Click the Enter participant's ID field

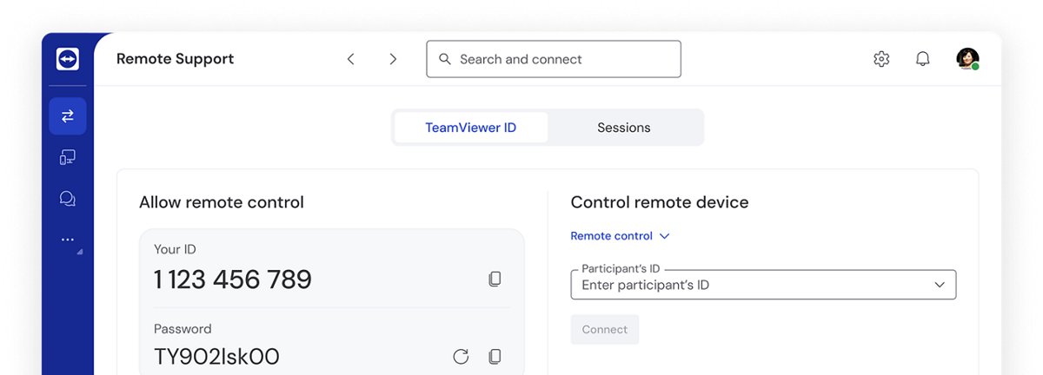click(x=763, y=285)
